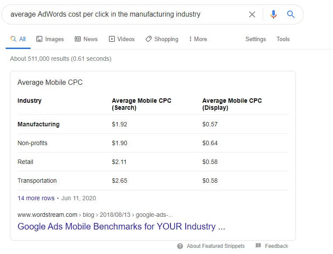The height and width of the screenshot is (254, 333).
Task: Click the Feedback flag icon
Action: (258, 246)
